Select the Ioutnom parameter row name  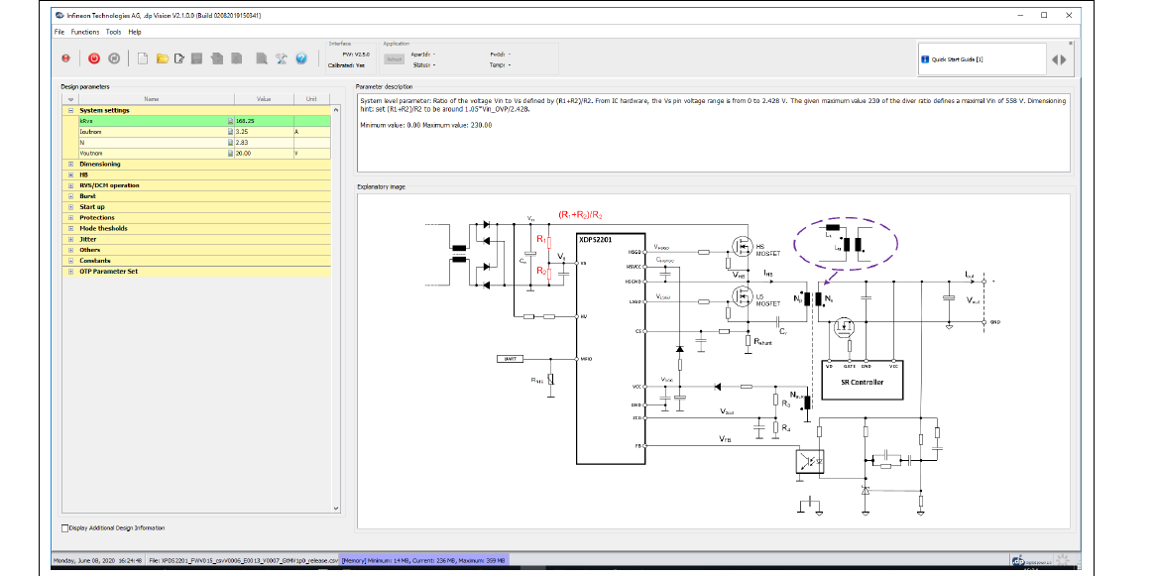(91, 131)
